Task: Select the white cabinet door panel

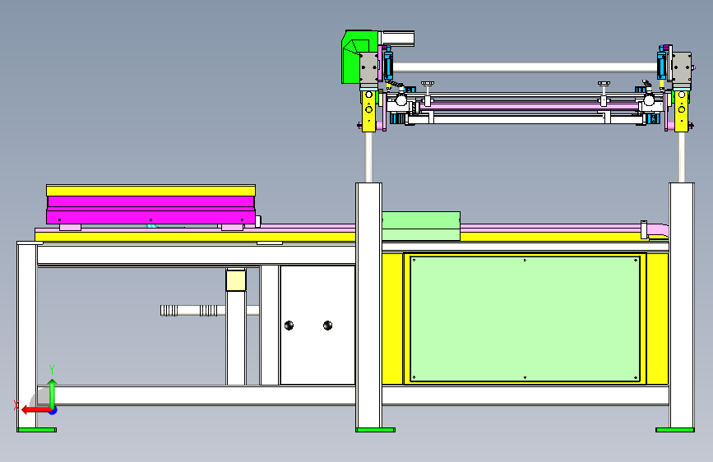Action: tap(317, 326)
